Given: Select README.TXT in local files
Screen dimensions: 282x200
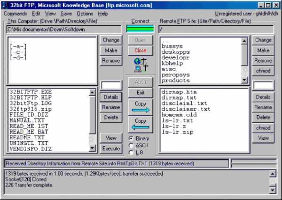Looking at the screenshot, I should click(x=27, y=137).
